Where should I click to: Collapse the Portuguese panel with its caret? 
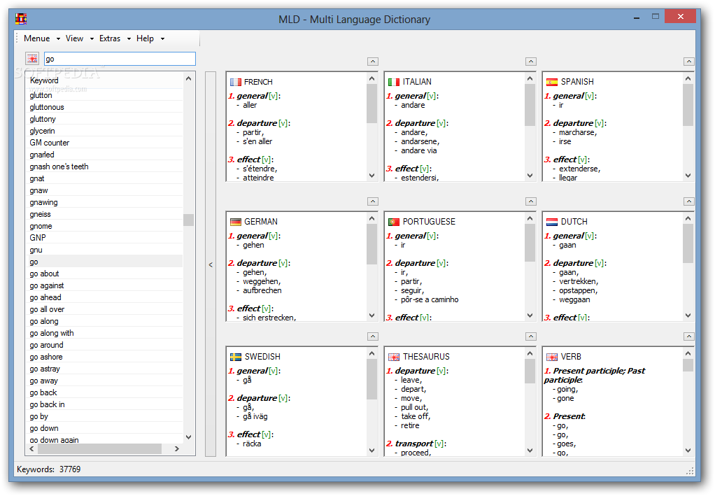click(x=531, y=201)
